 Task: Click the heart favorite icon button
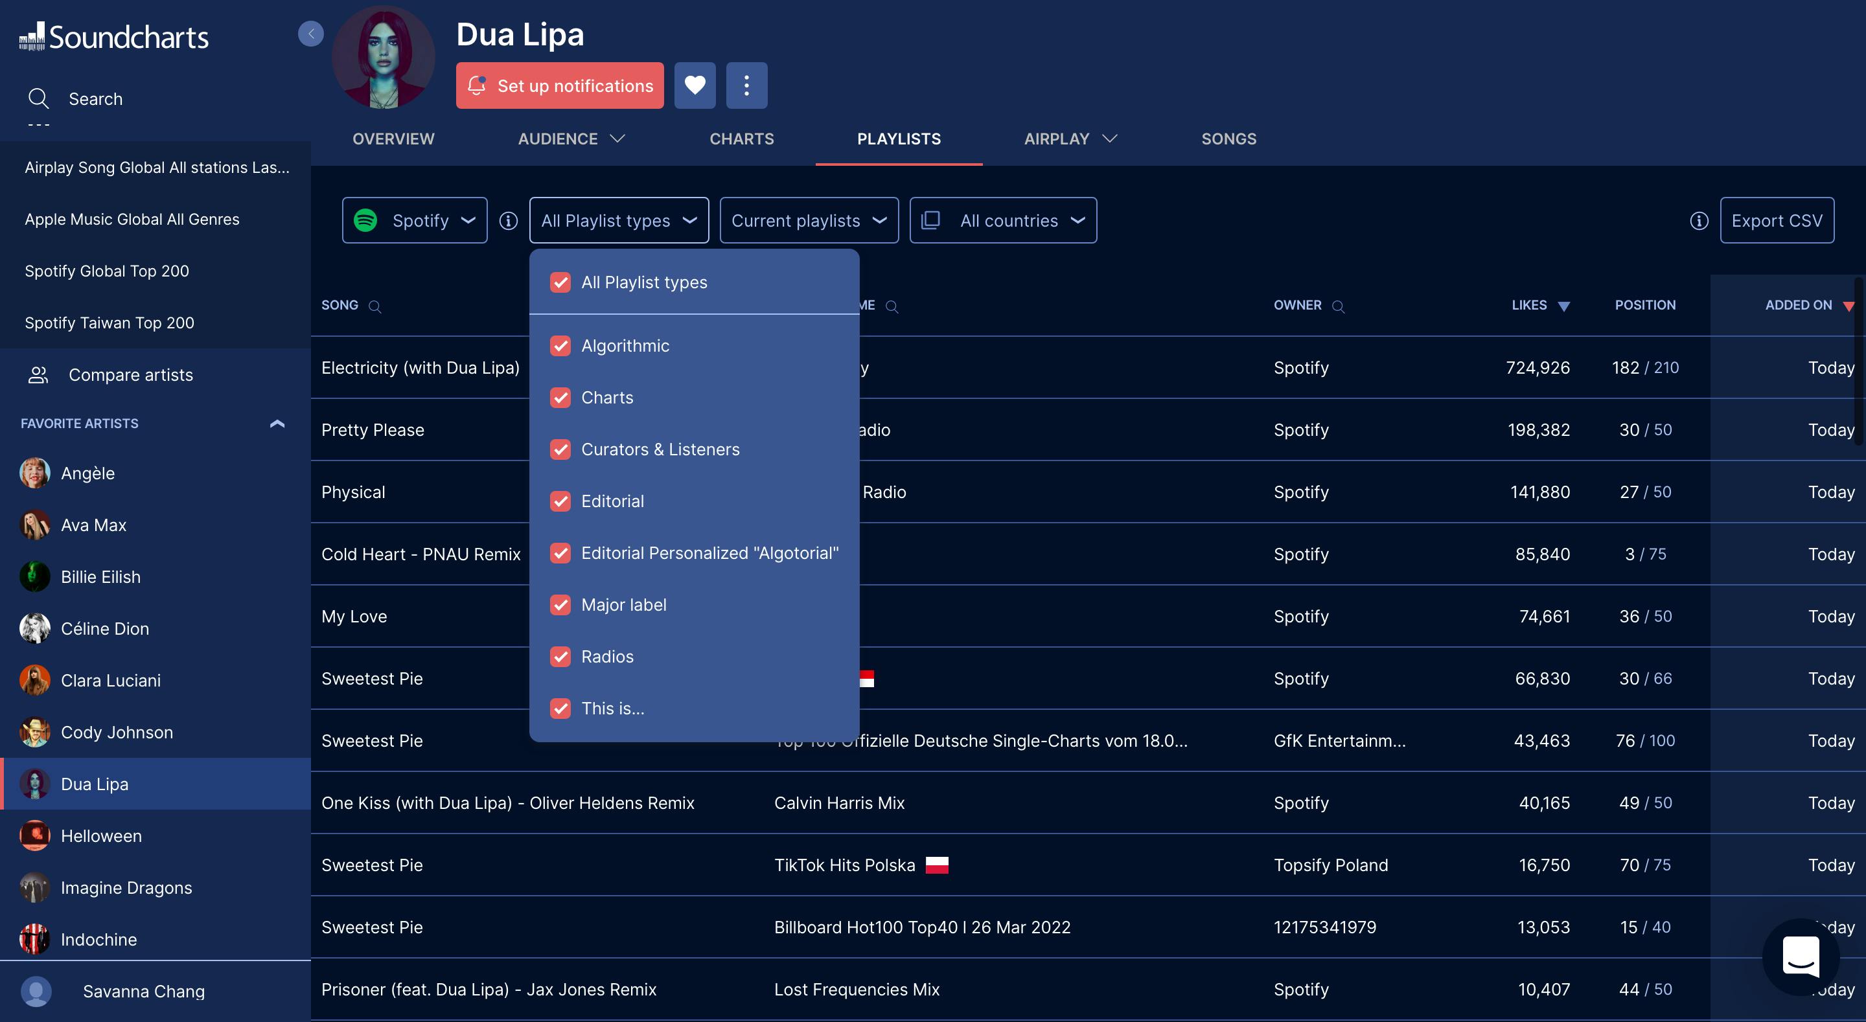click(x=695, y=85)
